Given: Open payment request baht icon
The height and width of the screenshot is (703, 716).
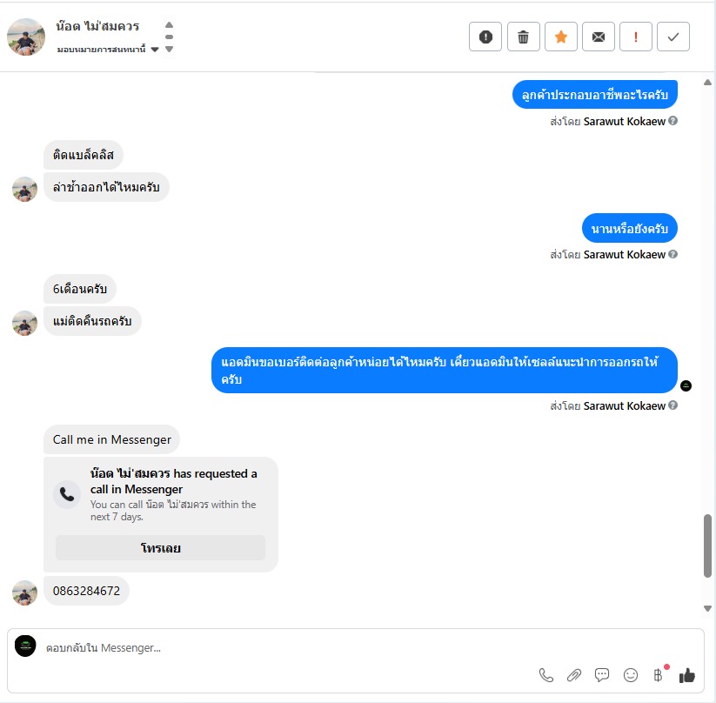Looking at the screenshot, I should [x=659, y=674].
